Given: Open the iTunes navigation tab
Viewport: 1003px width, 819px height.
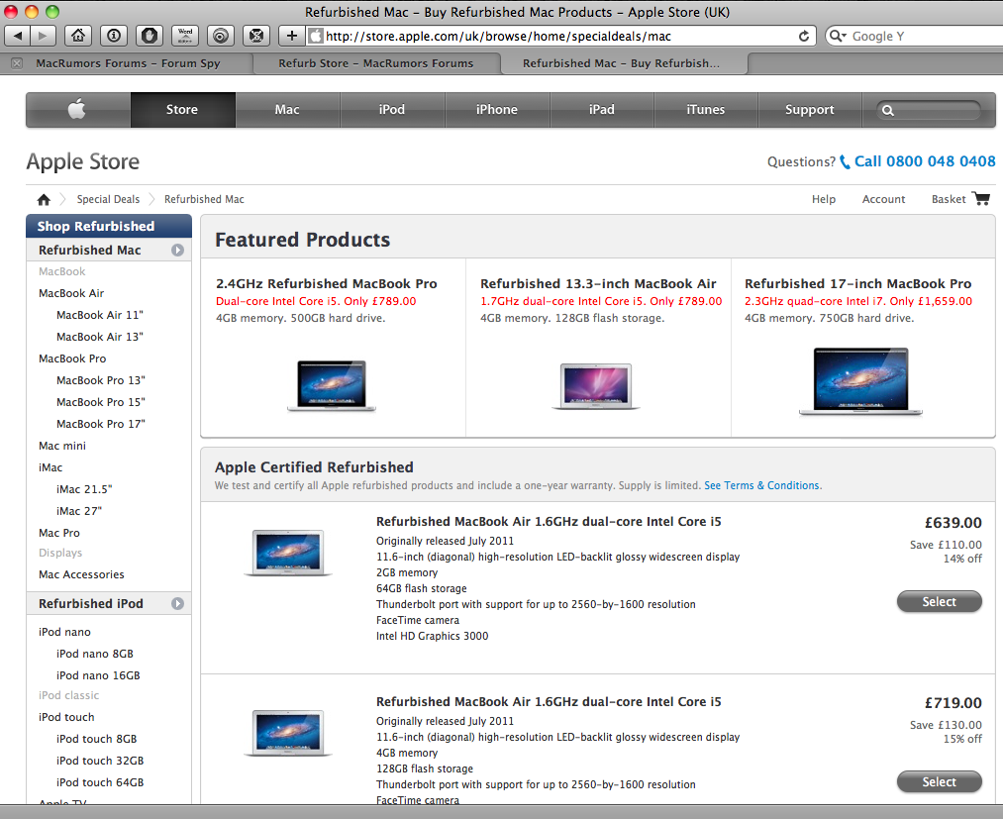Looking at the screenshot, I should 706,109.
